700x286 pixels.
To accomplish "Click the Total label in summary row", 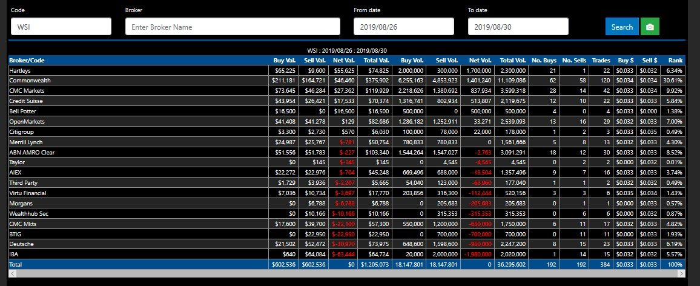I will tap(16, 265).
